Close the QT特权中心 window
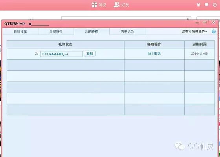Image resolution: width=220 pixels, height=157 pixels. [214, 22]
